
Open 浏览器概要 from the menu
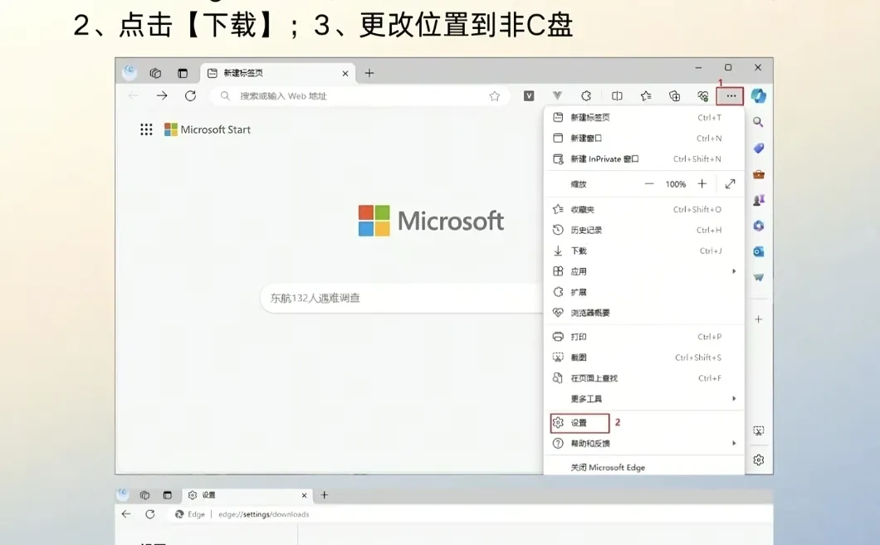pos(643,313)
